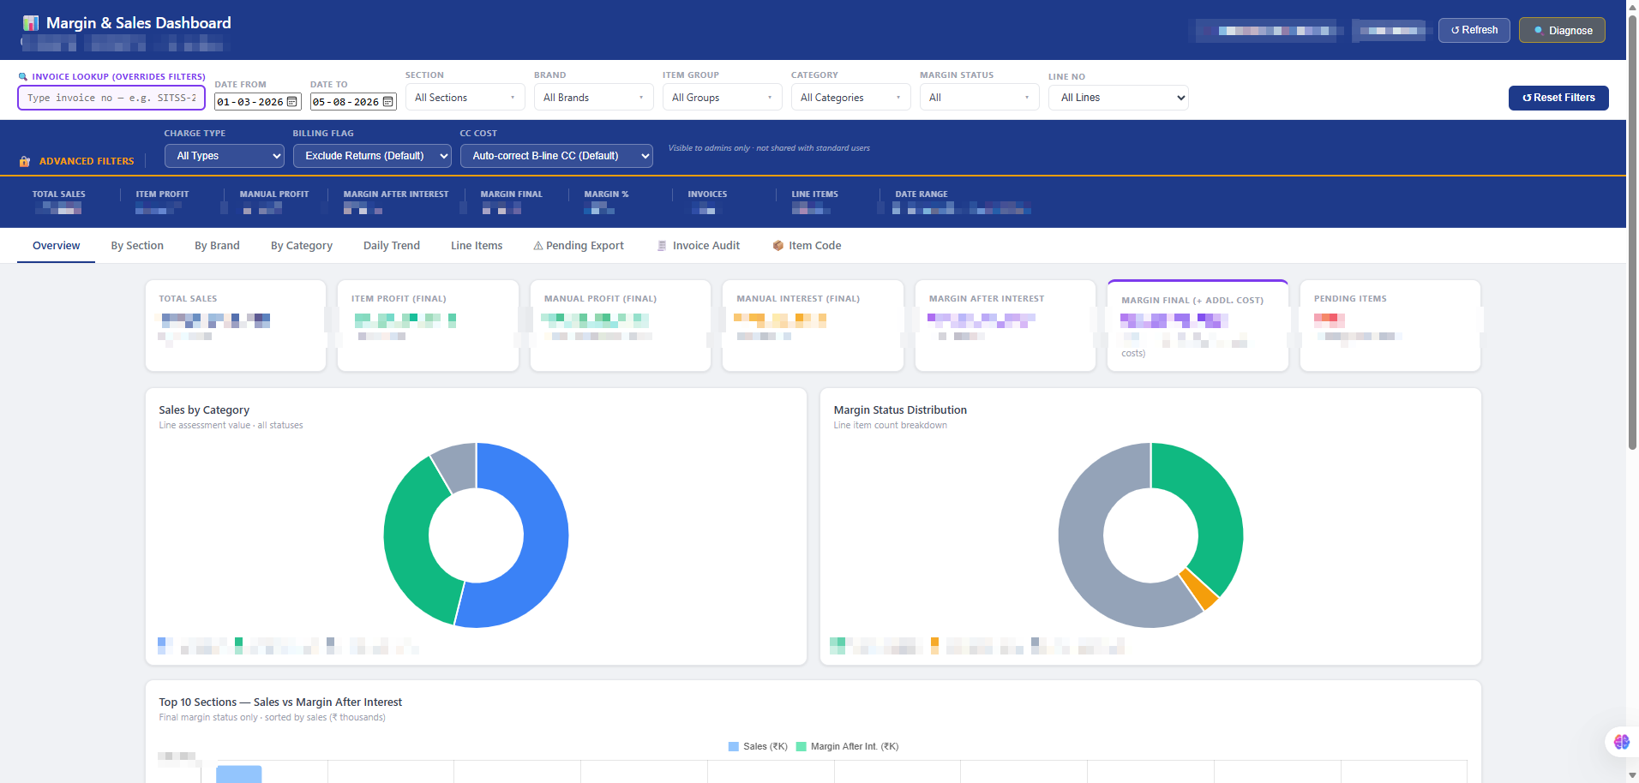Click the Advanced Filters label
Screen dimensions: 1639x783
[87, 161]
